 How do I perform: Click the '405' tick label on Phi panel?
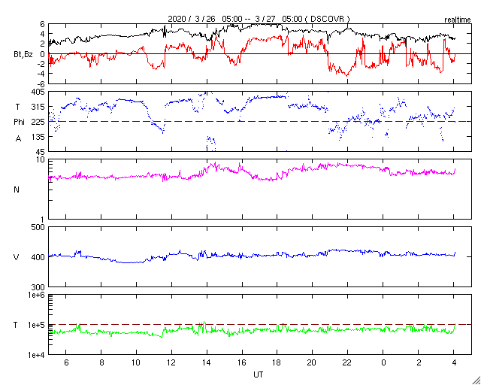coord(38,92)
